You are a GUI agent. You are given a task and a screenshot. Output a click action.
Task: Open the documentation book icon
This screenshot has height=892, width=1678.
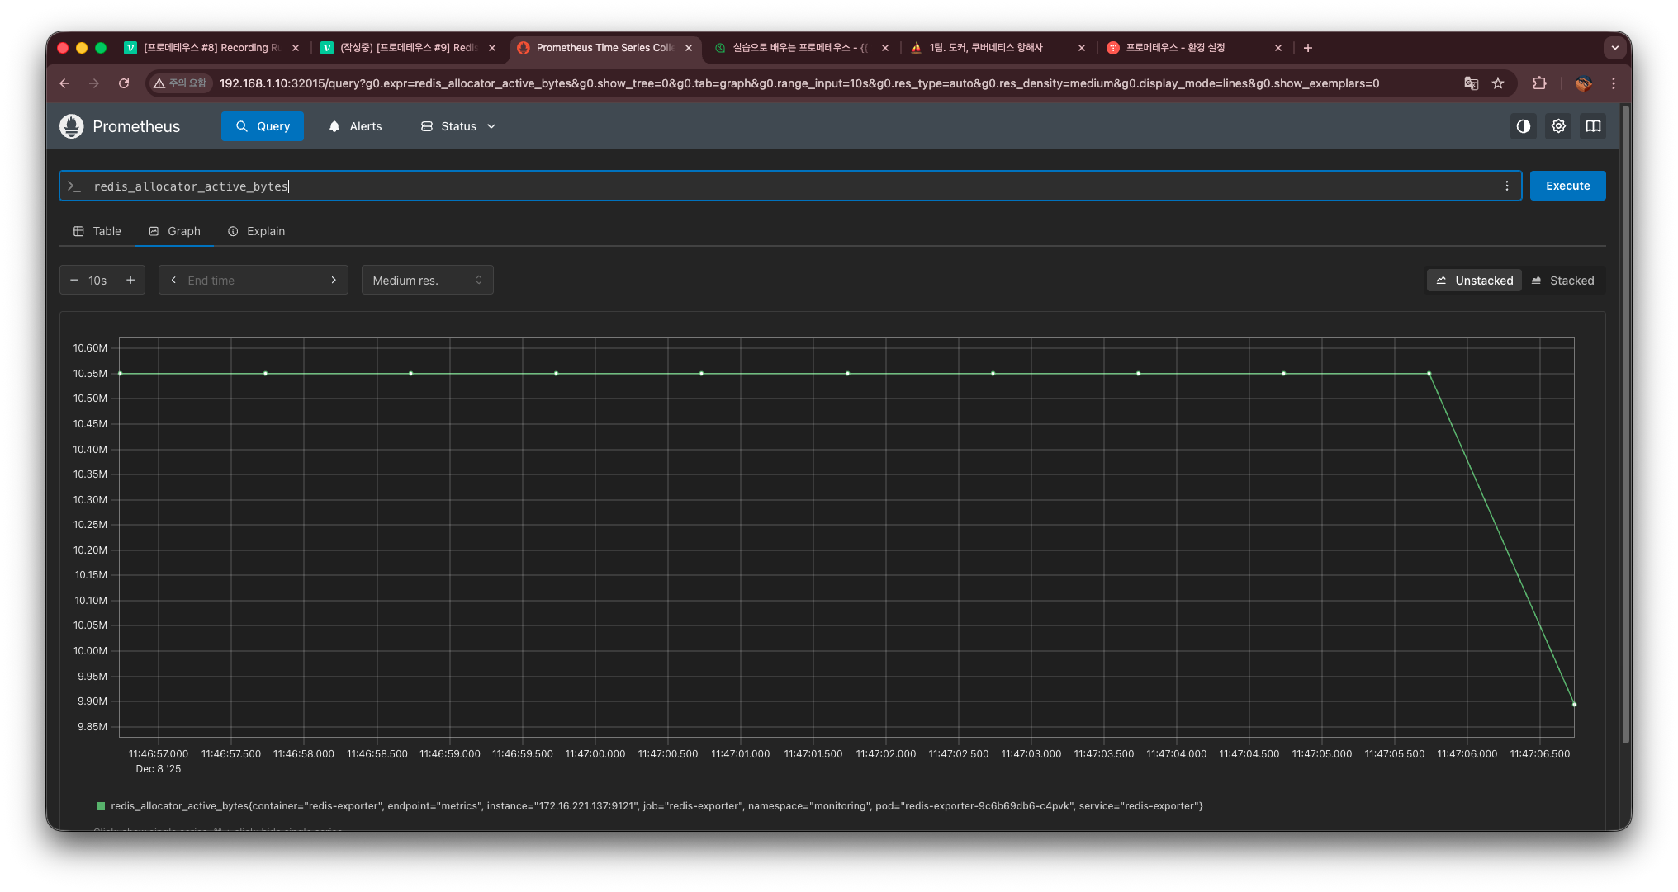point(1593,126)
